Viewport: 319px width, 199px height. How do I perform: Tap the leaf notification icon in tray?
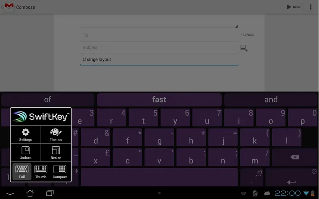coord(255,193)
